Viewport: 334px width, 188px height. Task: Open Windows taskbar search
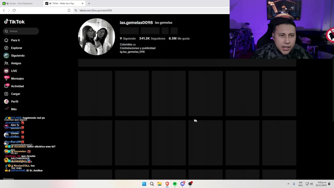pyautogui.click(x=152, y=184)
